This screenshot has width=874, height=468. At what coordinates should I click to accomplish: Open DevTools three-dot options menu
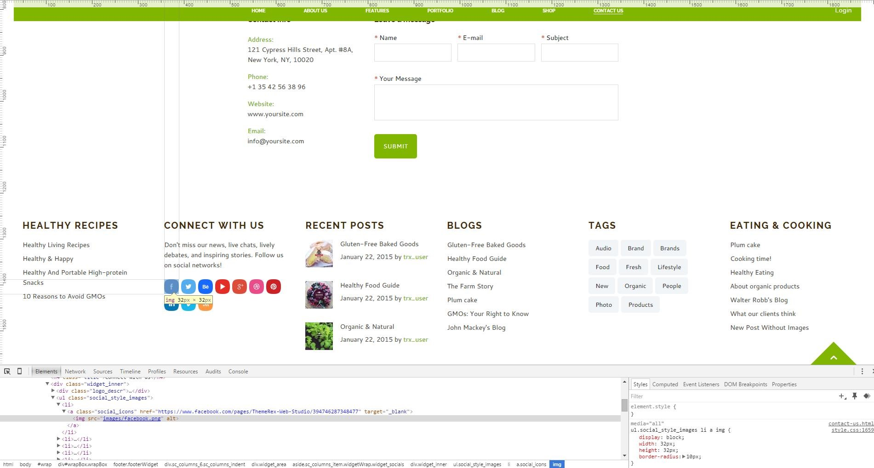[x=862, y=371]
